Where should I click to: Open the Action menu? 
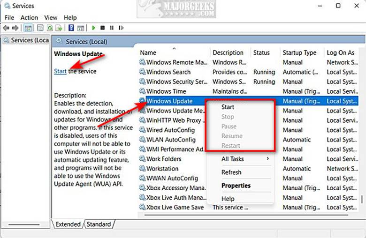(29, 18)
